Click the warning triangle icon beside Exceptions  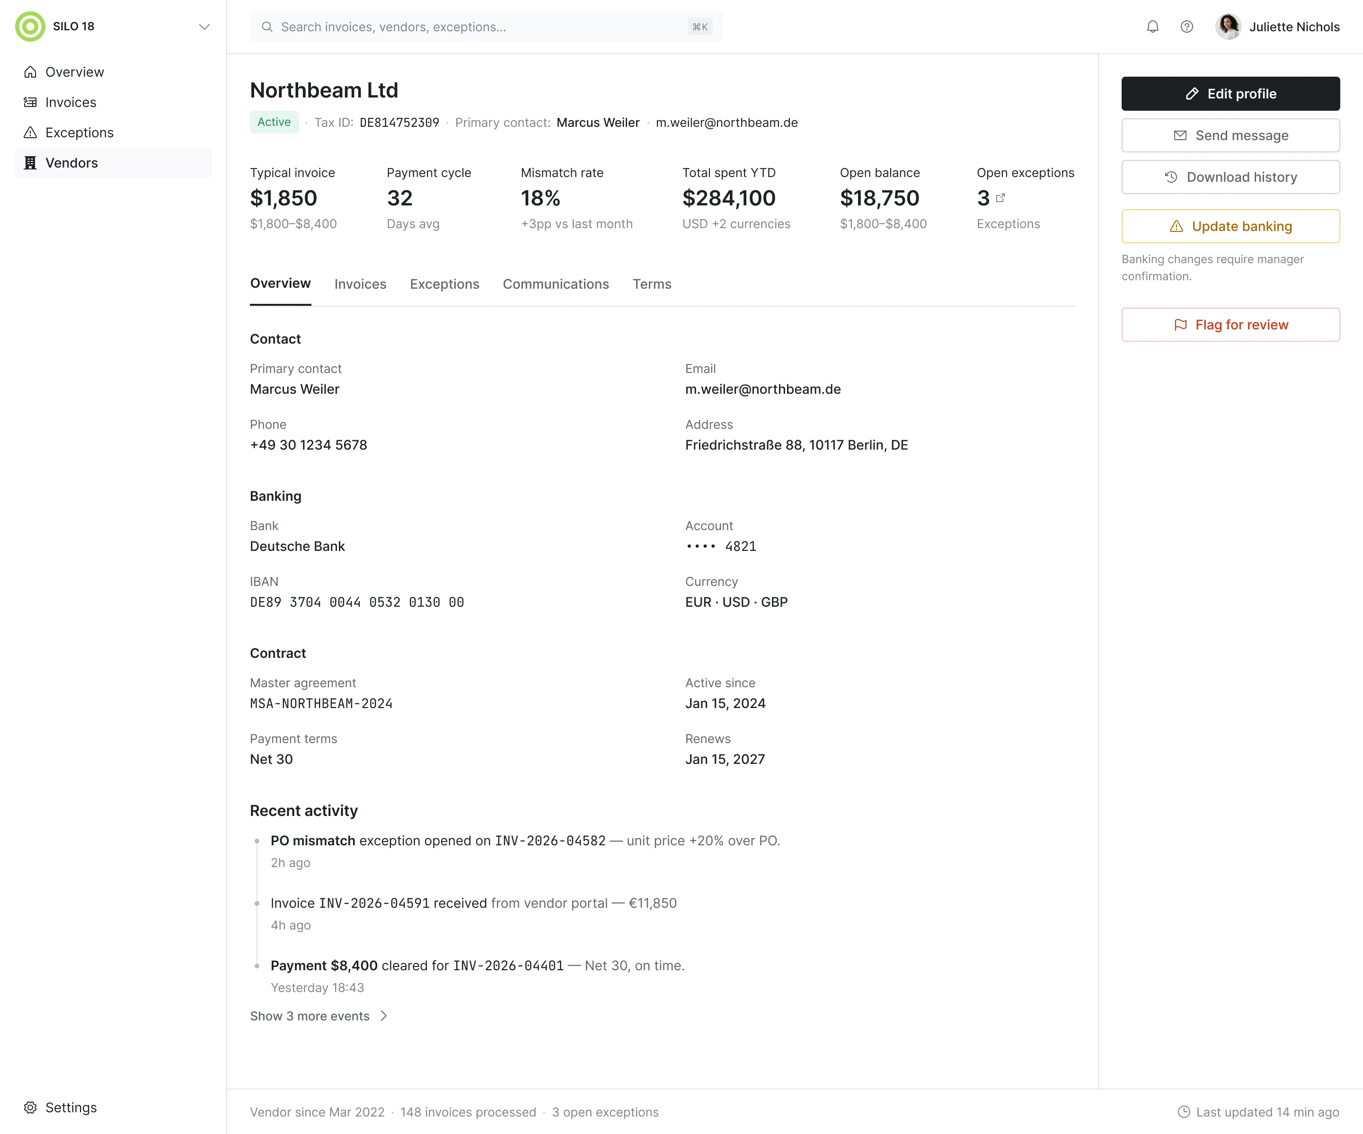(x=30, y=133)
